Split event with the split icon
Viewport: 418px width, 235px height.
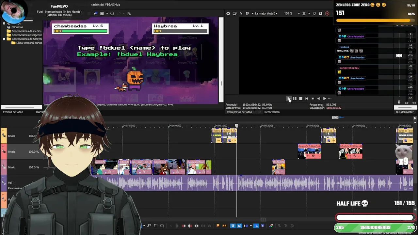coord(196,226)
